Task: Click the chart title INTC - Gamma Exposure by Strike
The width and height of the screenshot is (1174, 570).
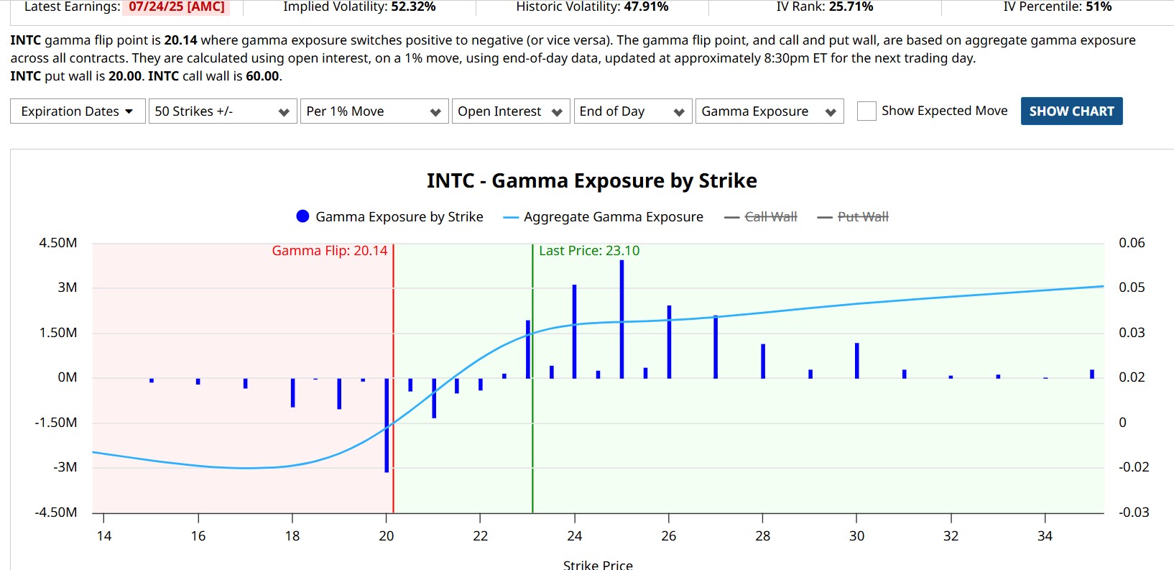Action: [592, 180]
